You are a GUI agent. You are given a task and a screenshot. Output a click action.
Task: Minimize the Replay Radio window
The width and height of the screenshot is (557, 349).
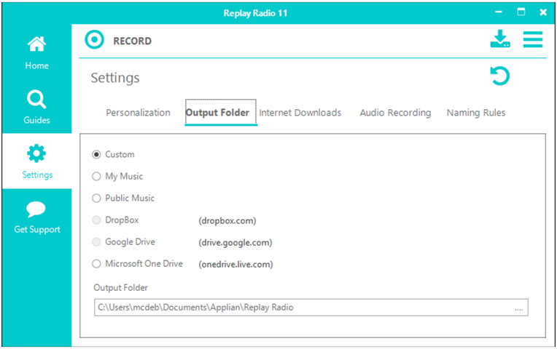pyautogui.click(x=499, y=12)
